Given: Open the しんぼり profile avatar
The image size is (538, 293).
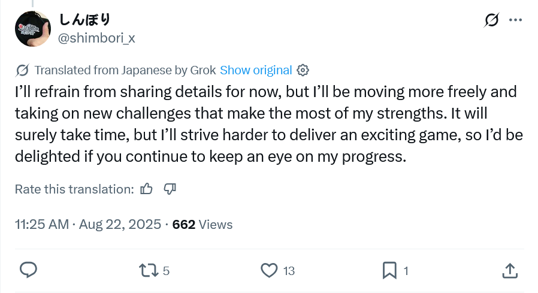Looking at the screenshot, I should [x=33, y=29].
